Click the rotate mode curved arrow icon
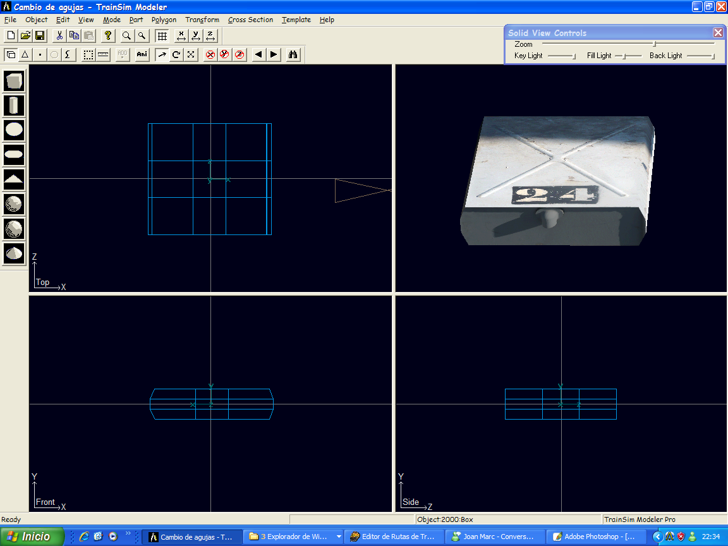Viewport: 728px width, 546px height. 176,55
